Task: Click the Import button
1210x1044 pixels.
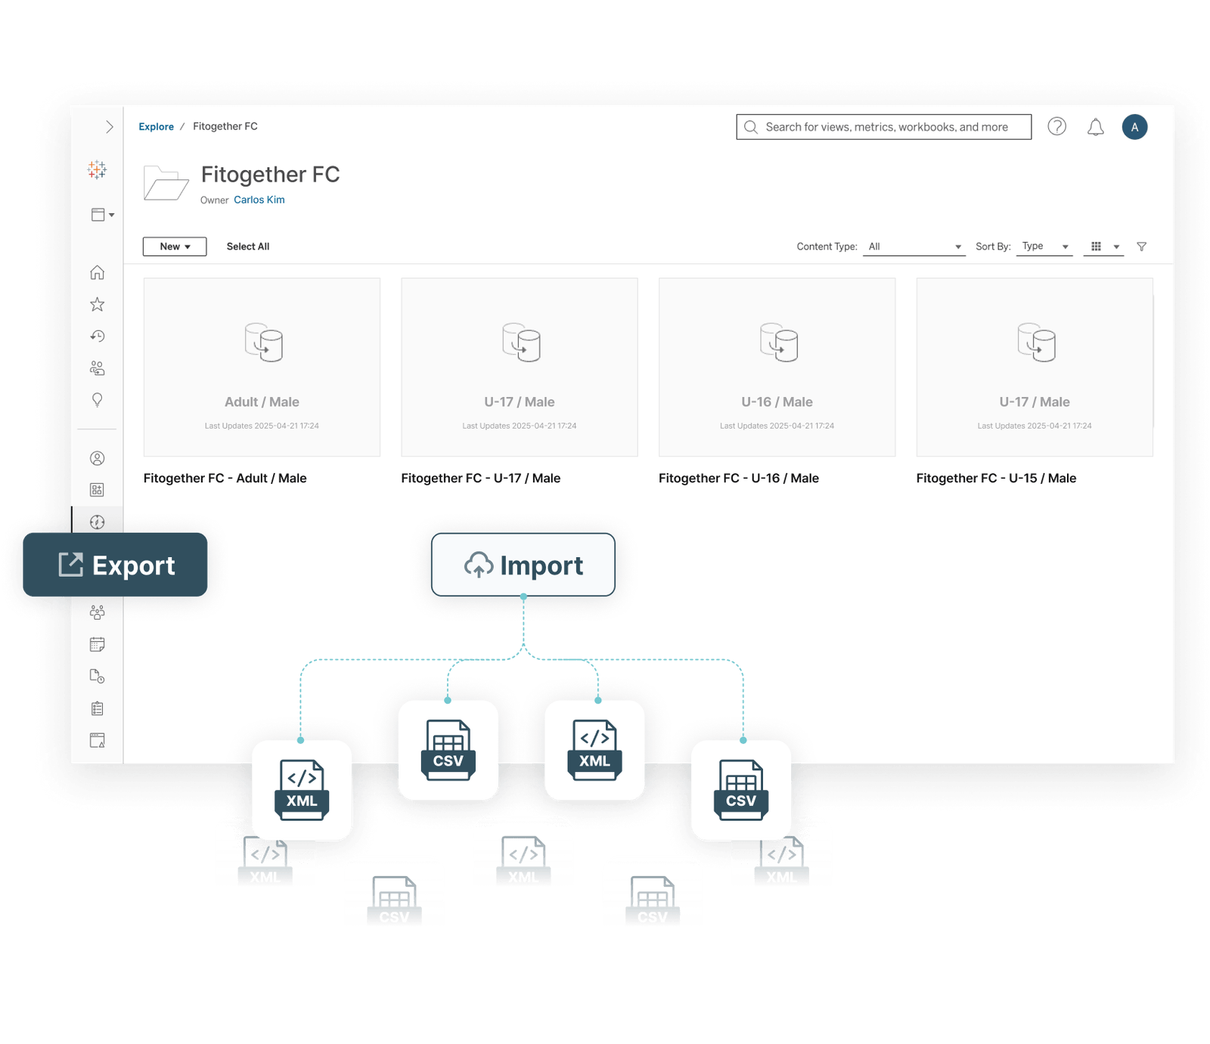Action: click(x=523, y=565)
